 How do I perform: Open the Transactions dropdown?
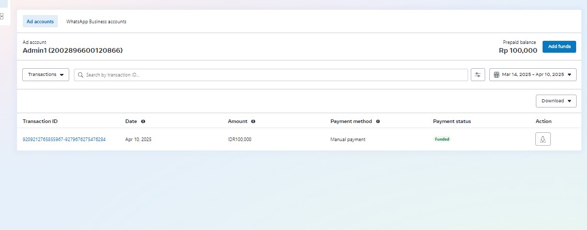pyautogui.click(x=45, y=74)
